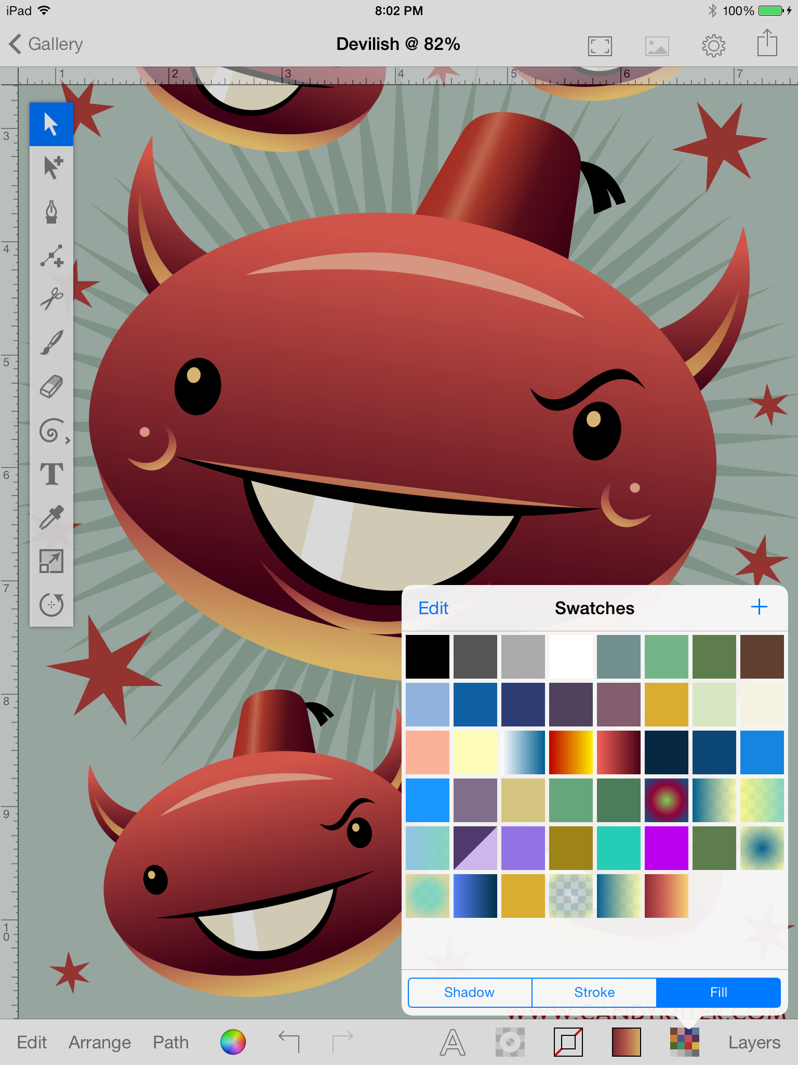798x1065 pixels.
Task: Select the Pen tool
Action: 51,212
